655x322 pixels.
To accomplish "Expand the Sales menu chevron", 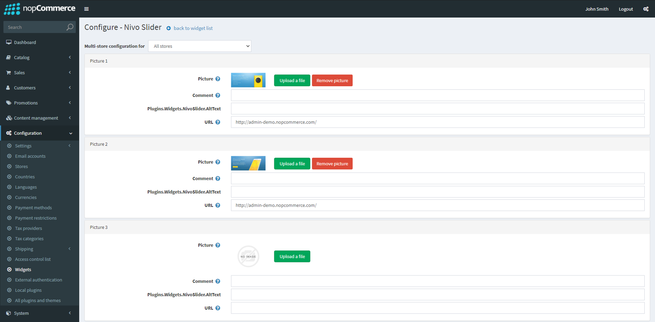I will [x=70, y=73].
